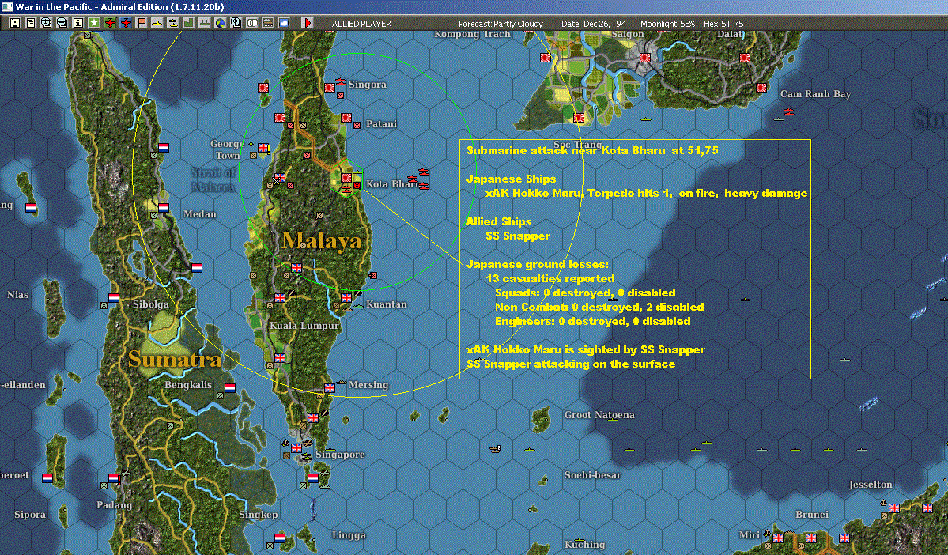Viewport: 948px width, 555px height.
Task: Select Japanese ships east of Kota Bharu
Action: pyautogui.click(x=419, y=179)
